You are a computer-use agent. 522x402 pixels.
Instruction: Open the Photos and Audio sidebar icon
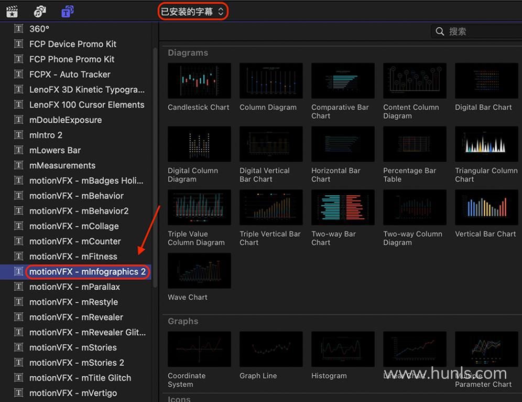40,12
